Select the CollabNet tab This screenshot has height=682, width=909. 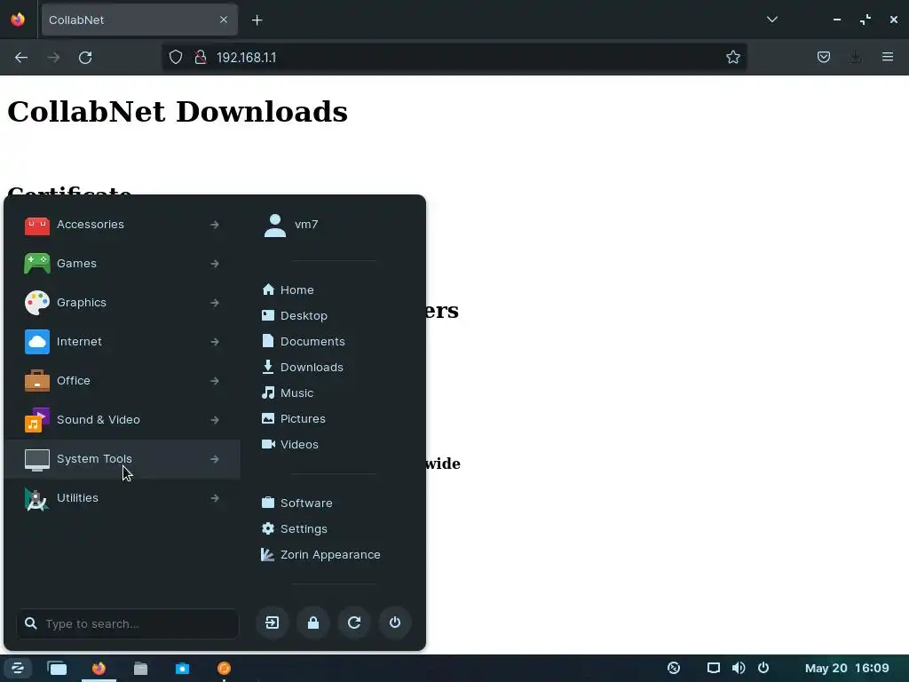click(x=139, y=20)
